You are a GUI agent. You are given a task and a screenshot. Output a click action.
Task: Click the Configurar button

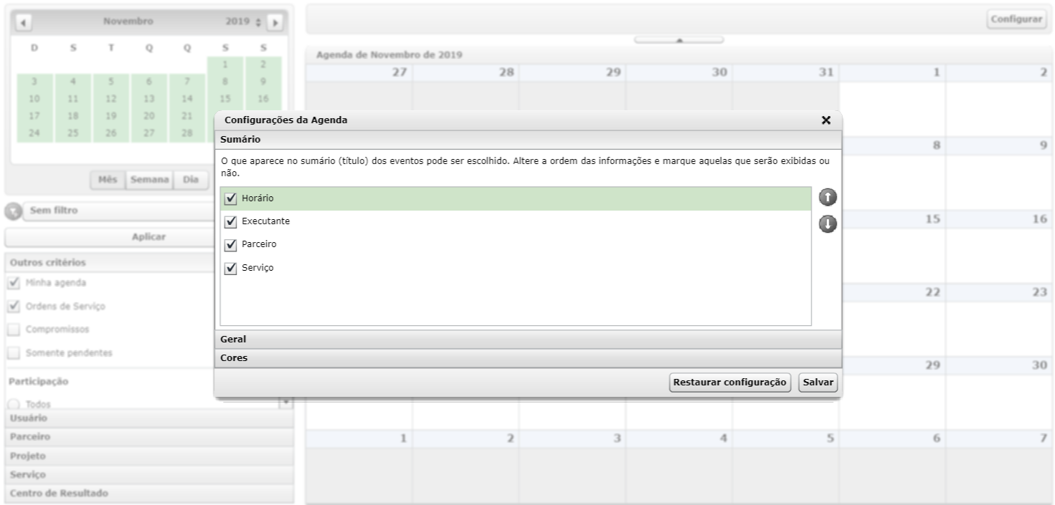coord(1016,19)
